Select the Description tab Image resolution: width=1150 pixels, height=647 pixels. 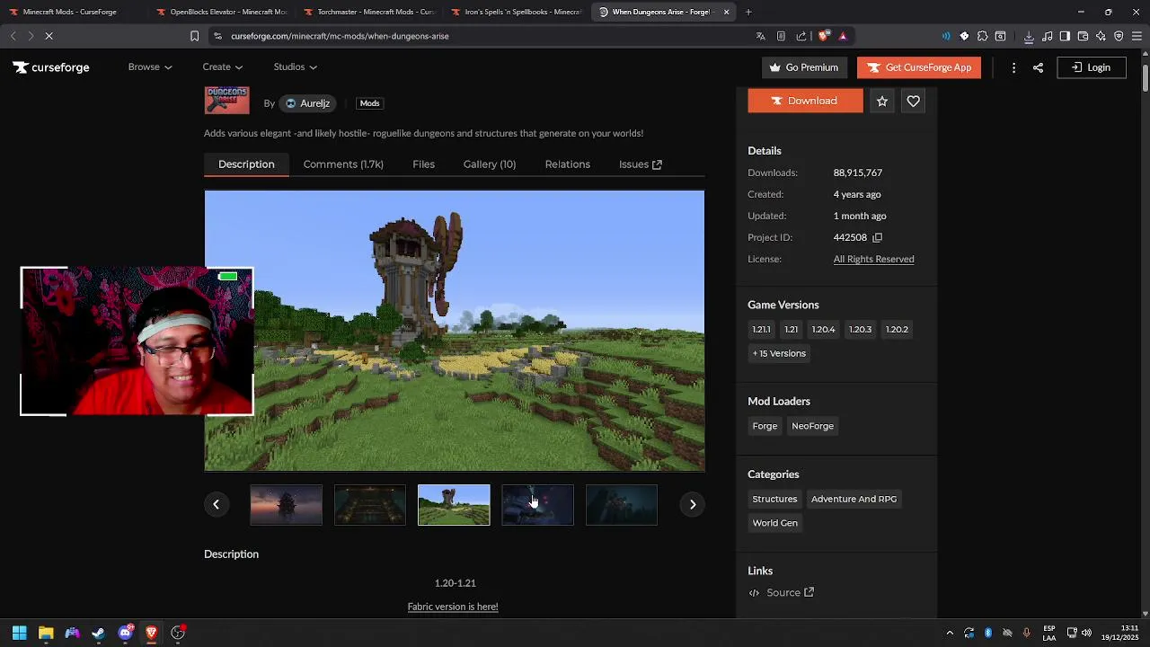(246, 164)
